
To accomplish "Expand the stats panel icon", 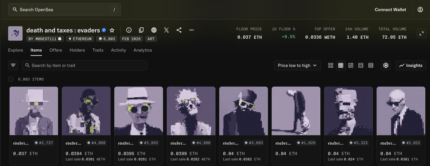I will [x=421, y=34].
